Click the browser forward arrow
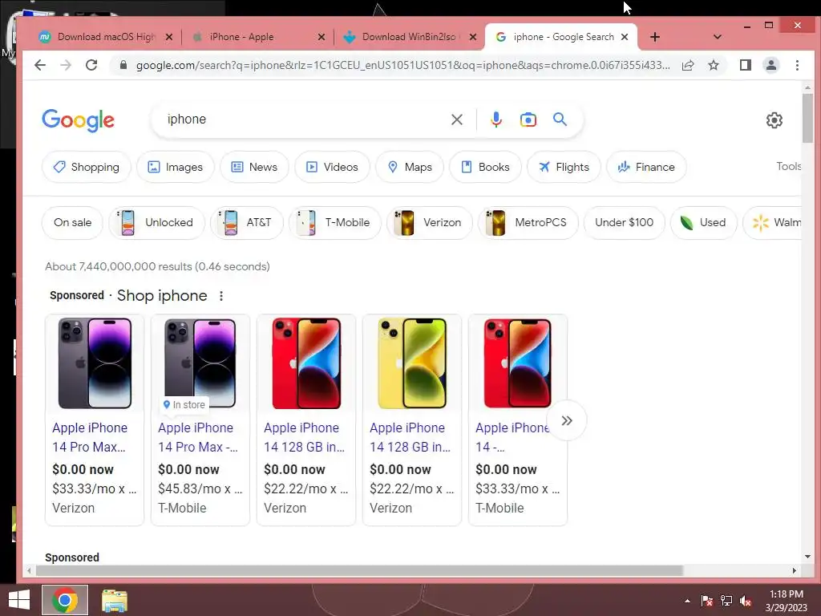 [66, 65]
